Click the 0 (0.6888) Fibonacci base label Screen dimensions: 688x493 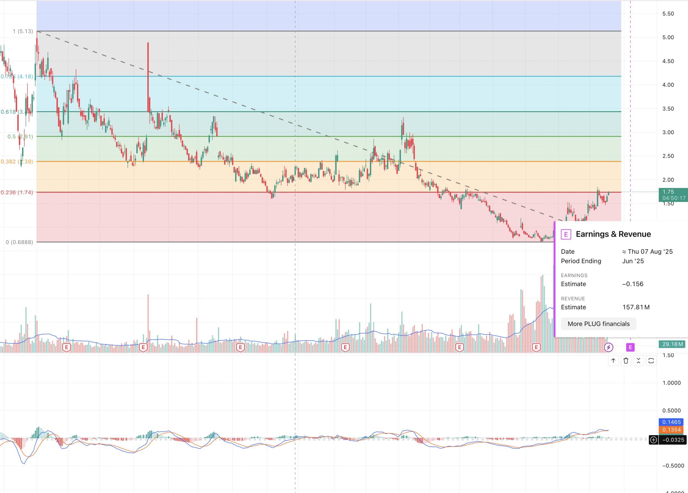20,242
